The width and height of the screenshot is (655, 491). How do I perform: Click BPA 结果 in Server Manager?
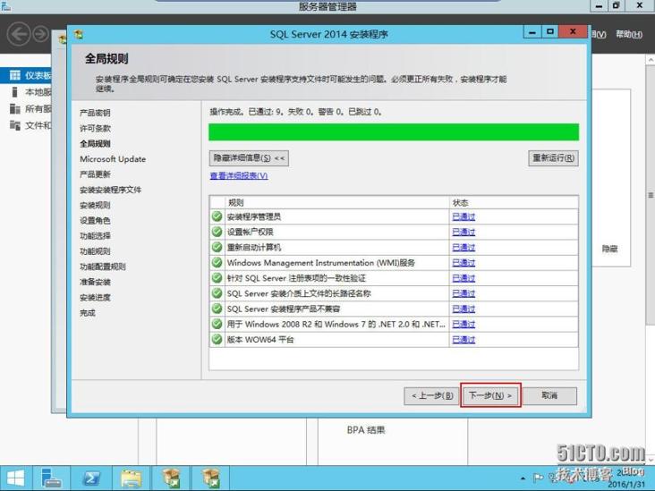[x=366, y=429]
